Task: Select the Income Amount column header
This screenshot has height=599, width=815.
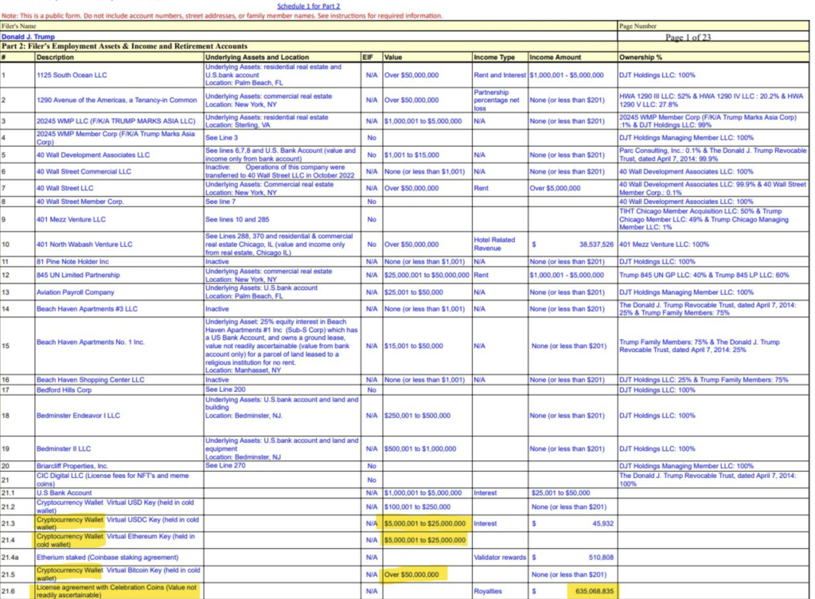Action: tap(555, 57)
